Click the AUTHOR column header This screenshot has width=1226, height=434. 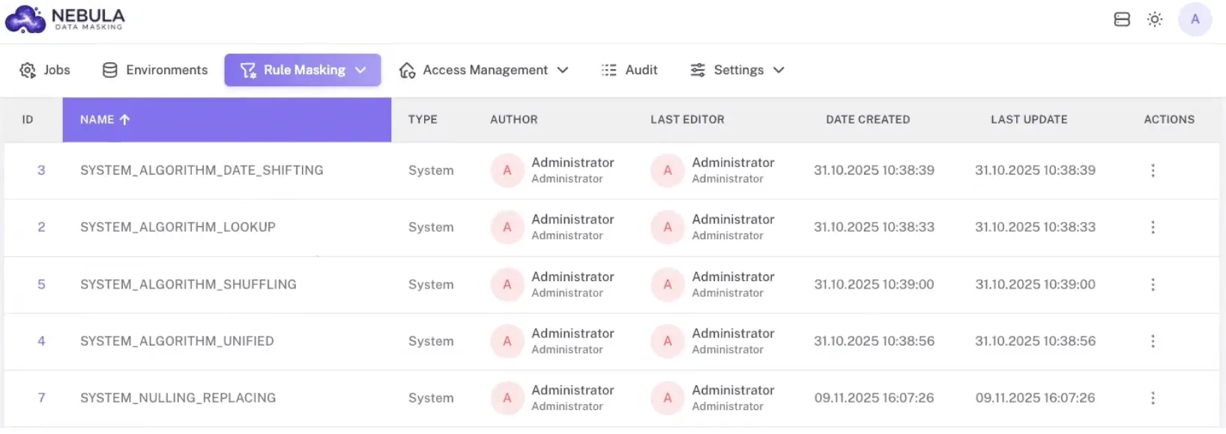point(514,119)
